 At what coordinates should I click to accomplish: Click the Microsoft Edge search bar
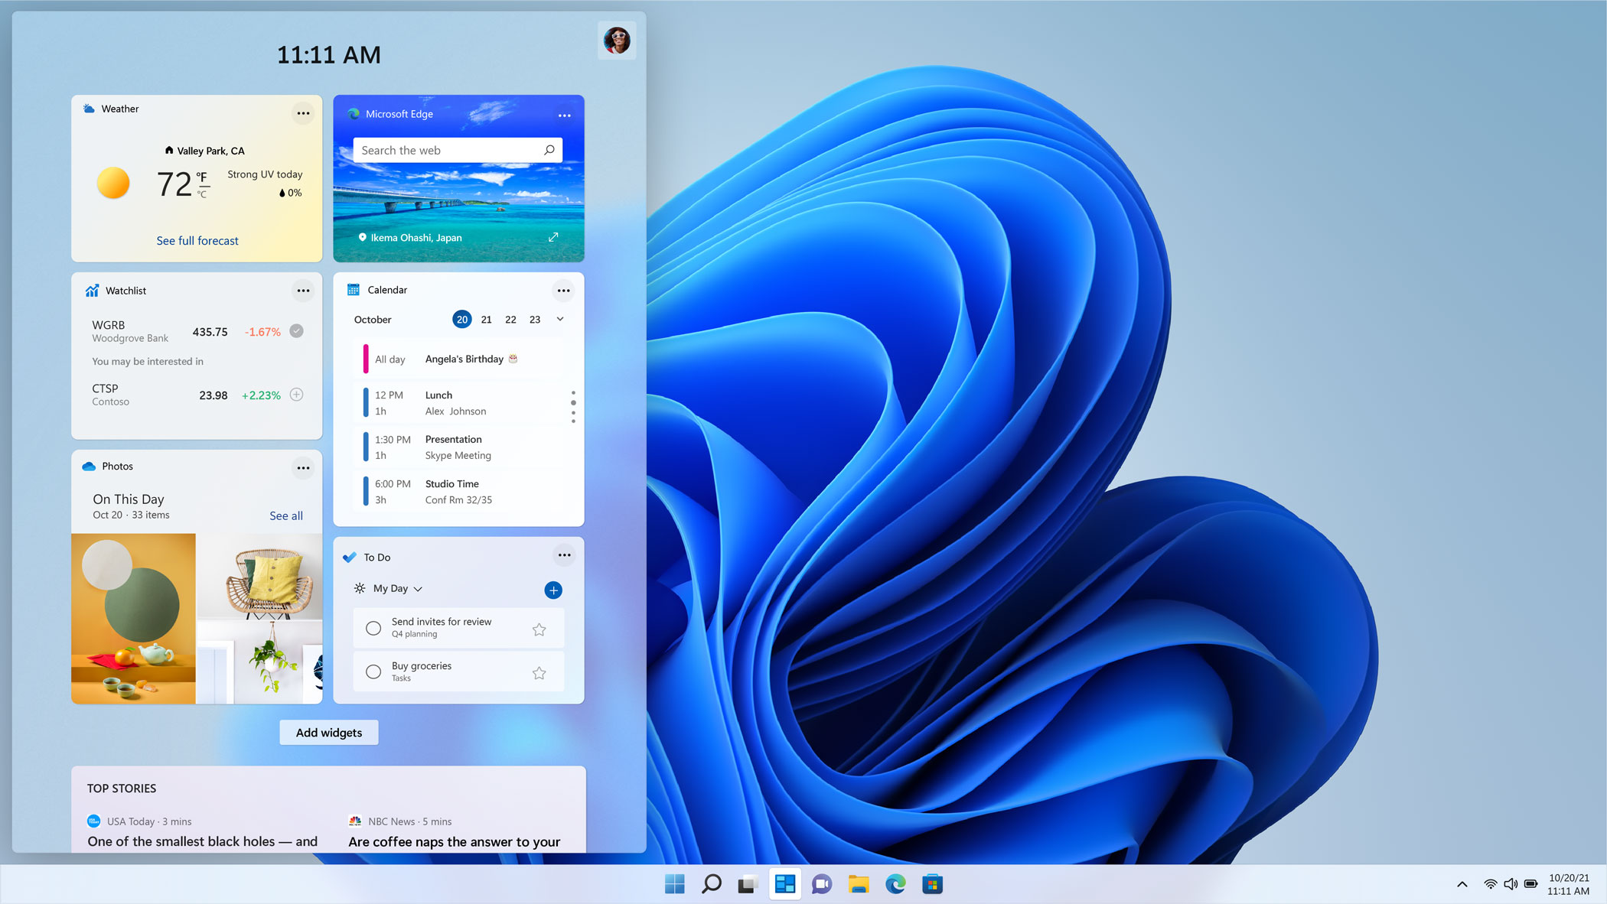coord(457,150)
